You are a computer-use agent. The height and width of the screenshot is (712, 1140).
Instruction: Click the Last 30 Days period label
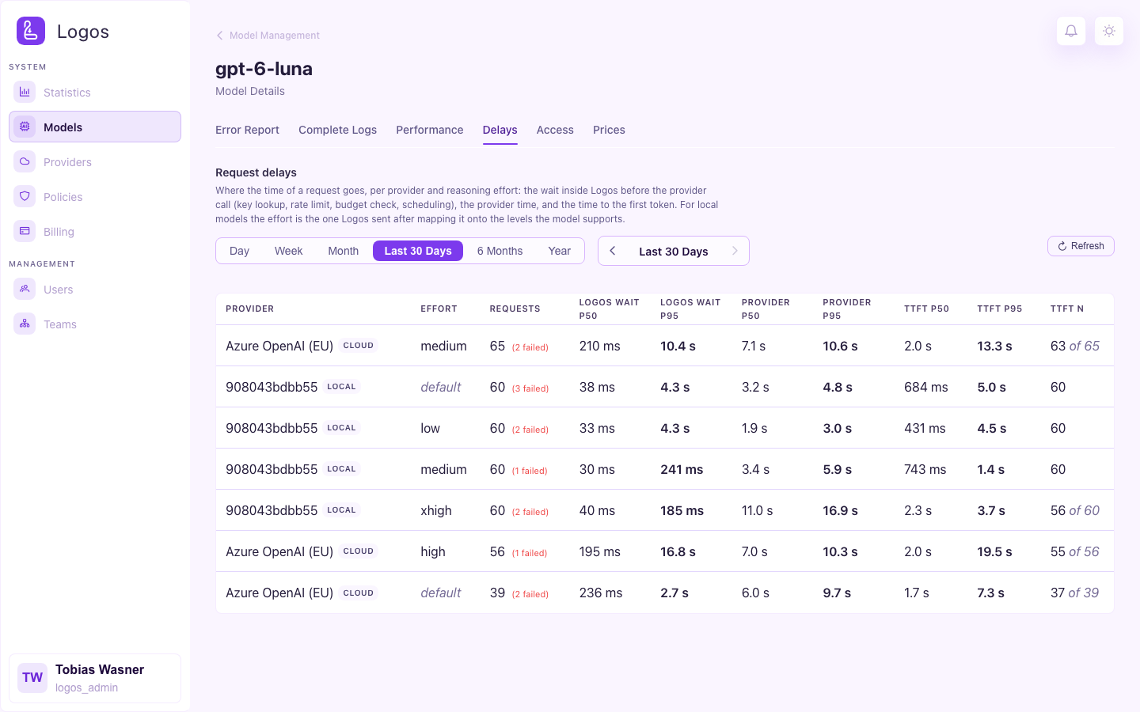[x=674, y=252]
